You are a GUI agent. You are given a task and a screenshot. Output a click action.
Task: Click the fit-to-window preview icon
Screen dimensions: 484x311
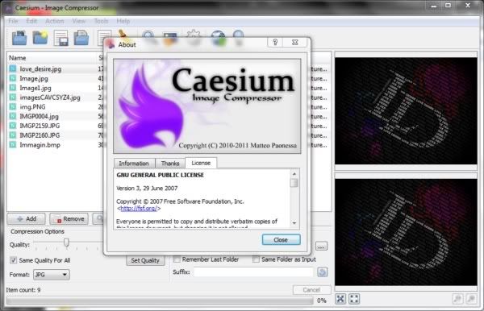pos(340,299)
